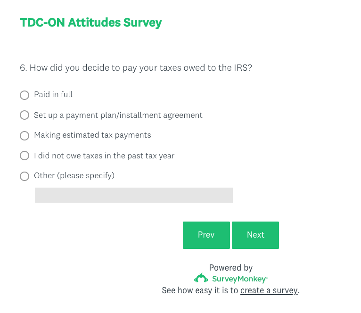Click the "Powered by" footer text
Screen dimensions: 361x313
pyautogui.click(x=231, y=268)
